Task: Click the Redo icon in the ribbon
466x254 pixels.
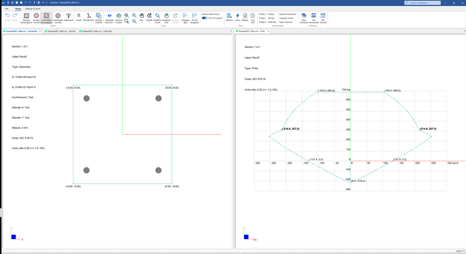Action: tap(15, 16)
